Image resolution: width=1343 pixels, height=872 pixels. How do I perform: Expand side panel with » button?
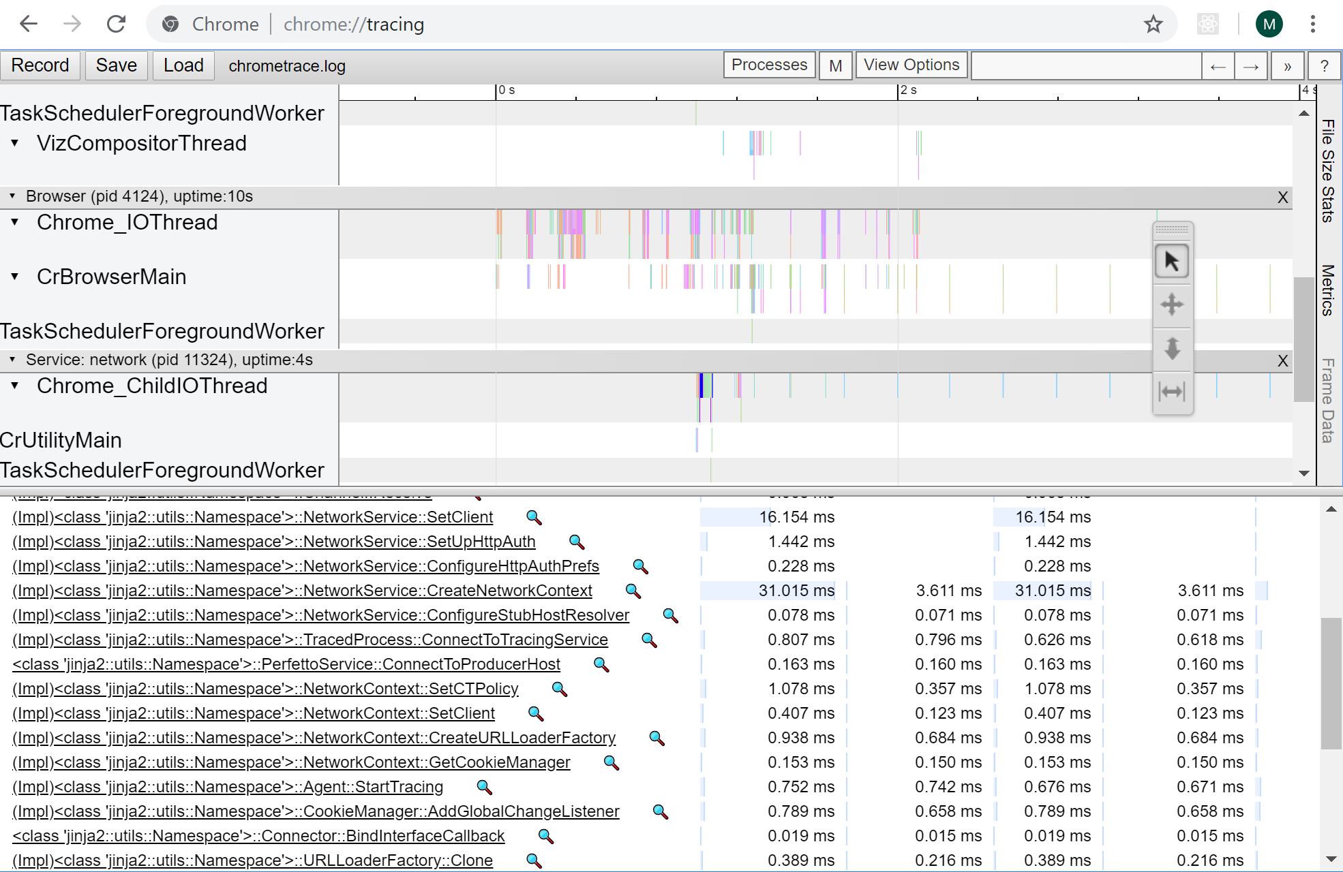click(1287, 66)
